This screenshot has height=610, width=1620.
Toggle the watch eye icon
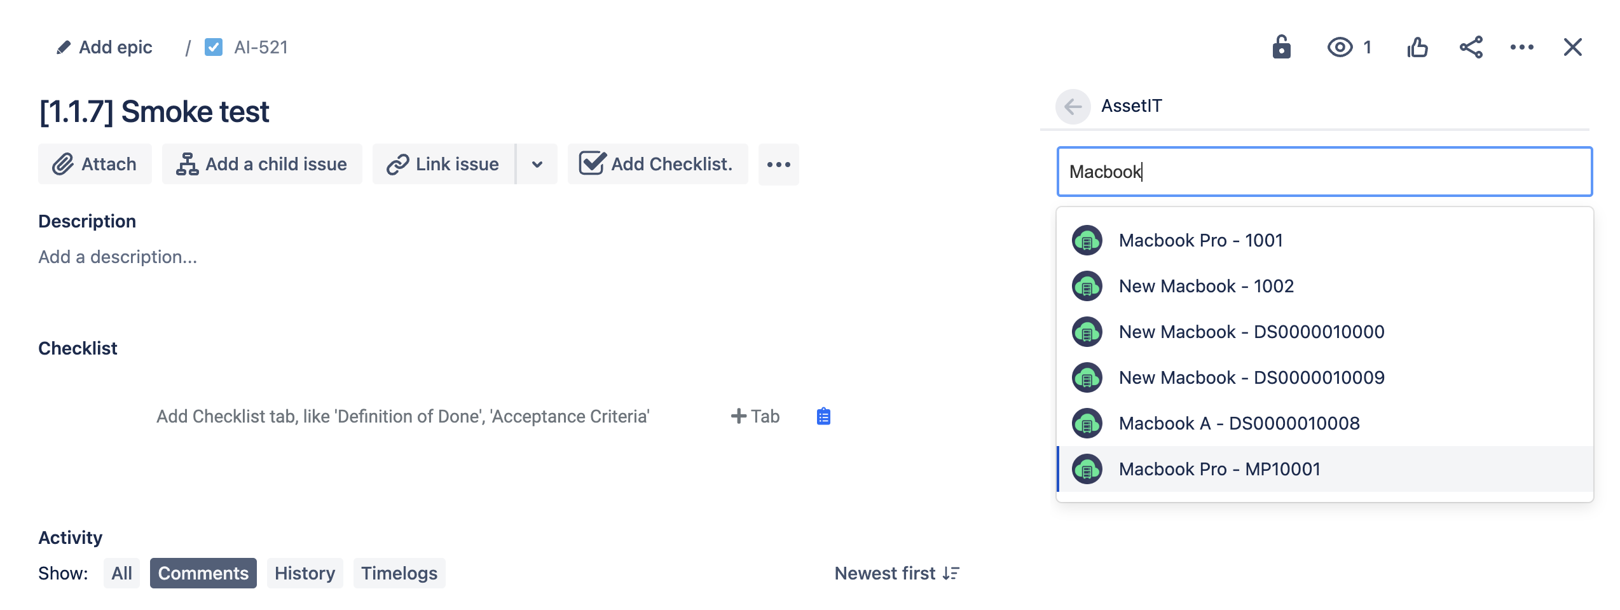point(1340,47)
